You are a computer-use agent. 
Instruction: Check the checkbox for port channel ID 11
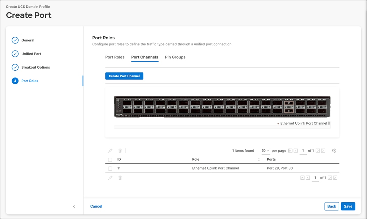110,168
